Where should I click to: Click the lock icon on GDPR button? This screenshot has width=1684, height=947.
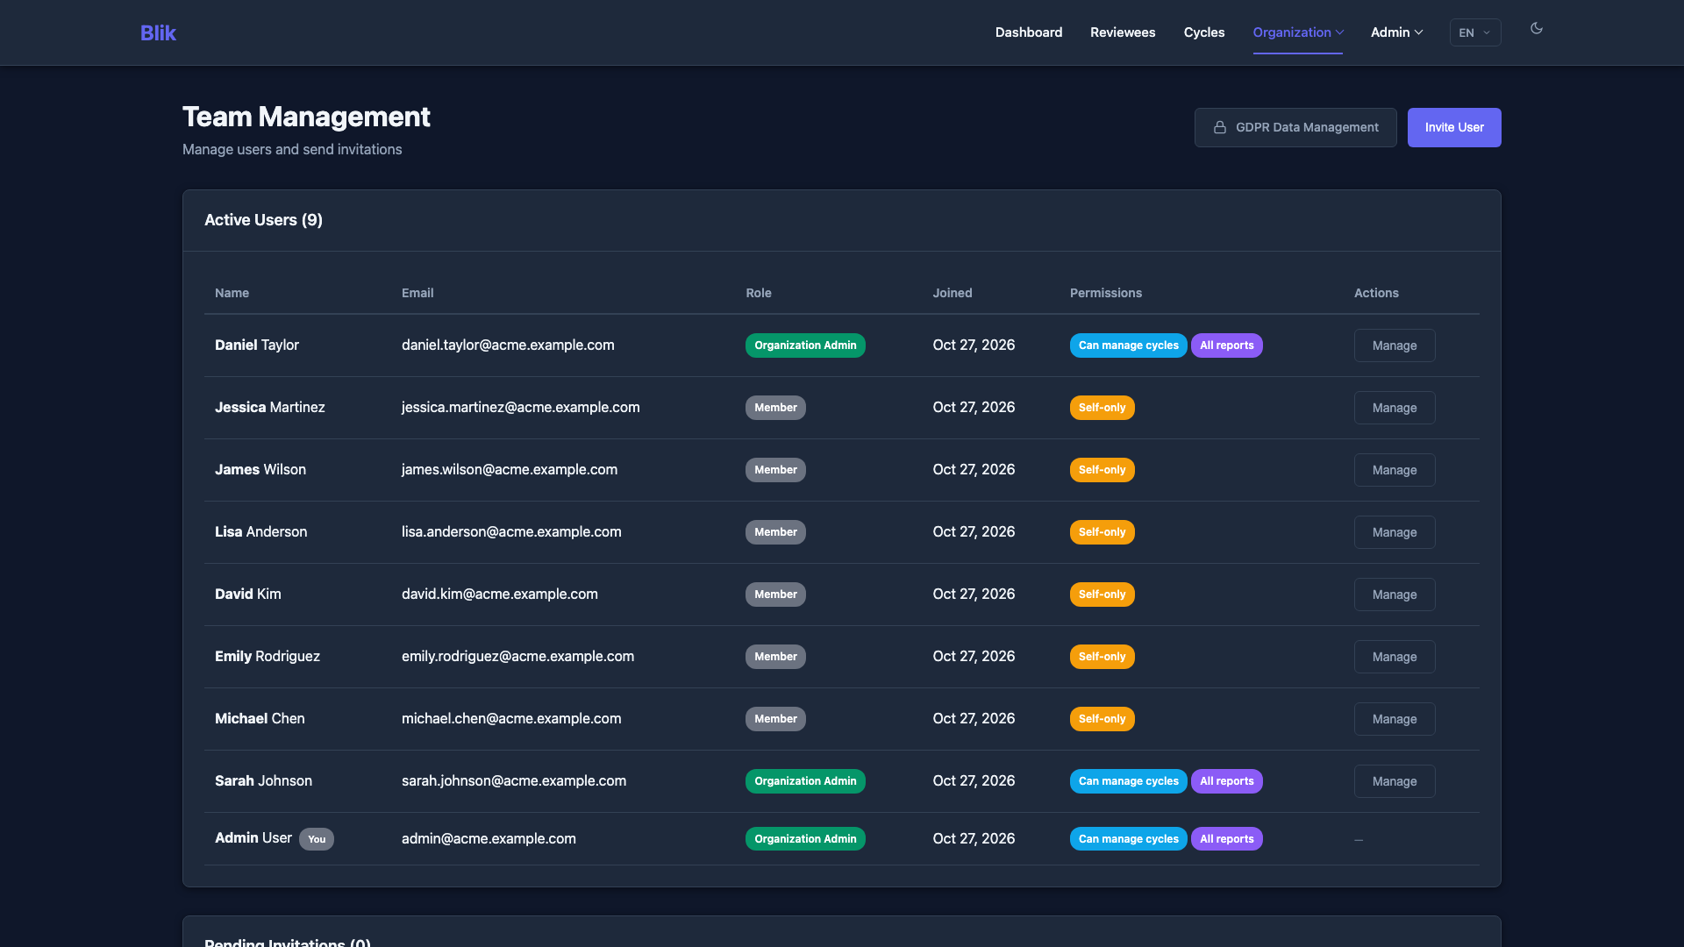[1219, 127]
